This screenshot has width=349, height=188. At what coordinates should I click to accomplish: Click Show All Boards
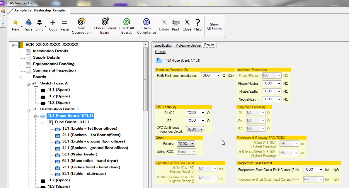click(x=214, y=26)
